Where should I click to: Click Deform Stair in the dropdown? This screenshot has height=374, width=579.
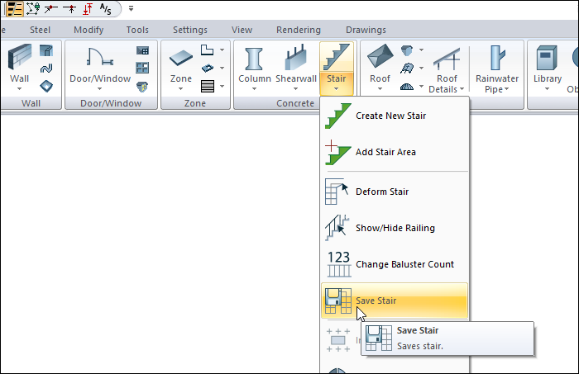(x=381, y=192)
